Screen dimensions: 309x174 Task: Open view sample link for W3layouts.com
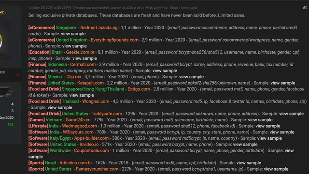(x=282, y=132)
